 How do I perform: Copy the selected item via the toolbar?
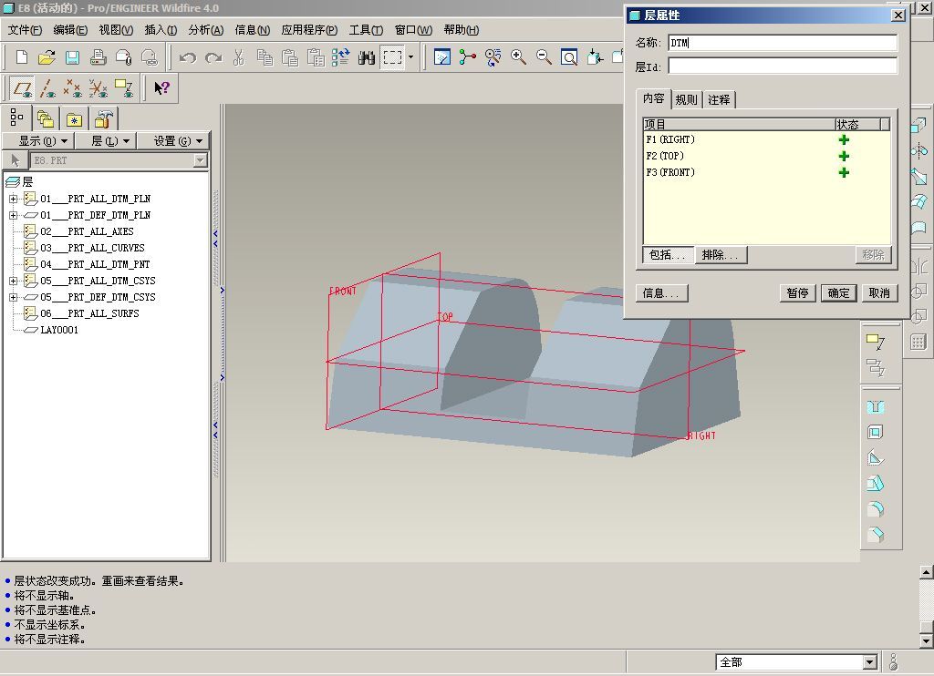coord(265,57)
